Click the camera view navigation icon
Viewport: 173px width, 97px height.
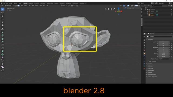click(x=109, y=9)
